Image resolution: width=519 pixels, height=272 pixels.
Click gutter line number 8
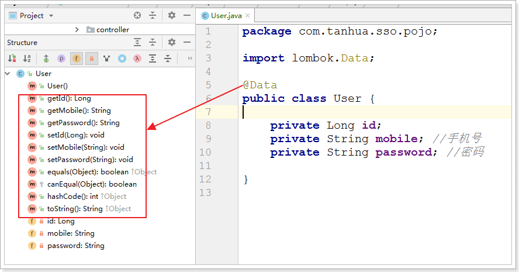pyautogui.click(x=208, y=126)
